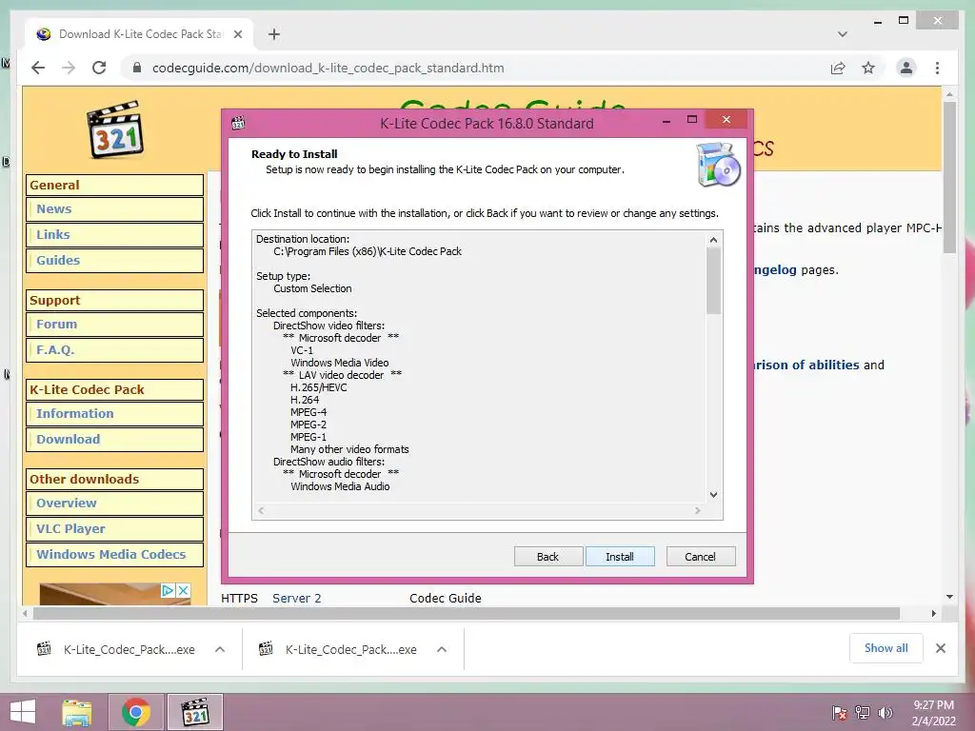Share this page via share icon
Screen dimensions: 975x731
838,68
